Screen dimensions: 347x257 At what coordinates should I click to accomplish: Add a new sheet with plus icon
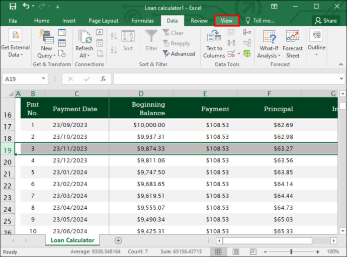(118, 240)
